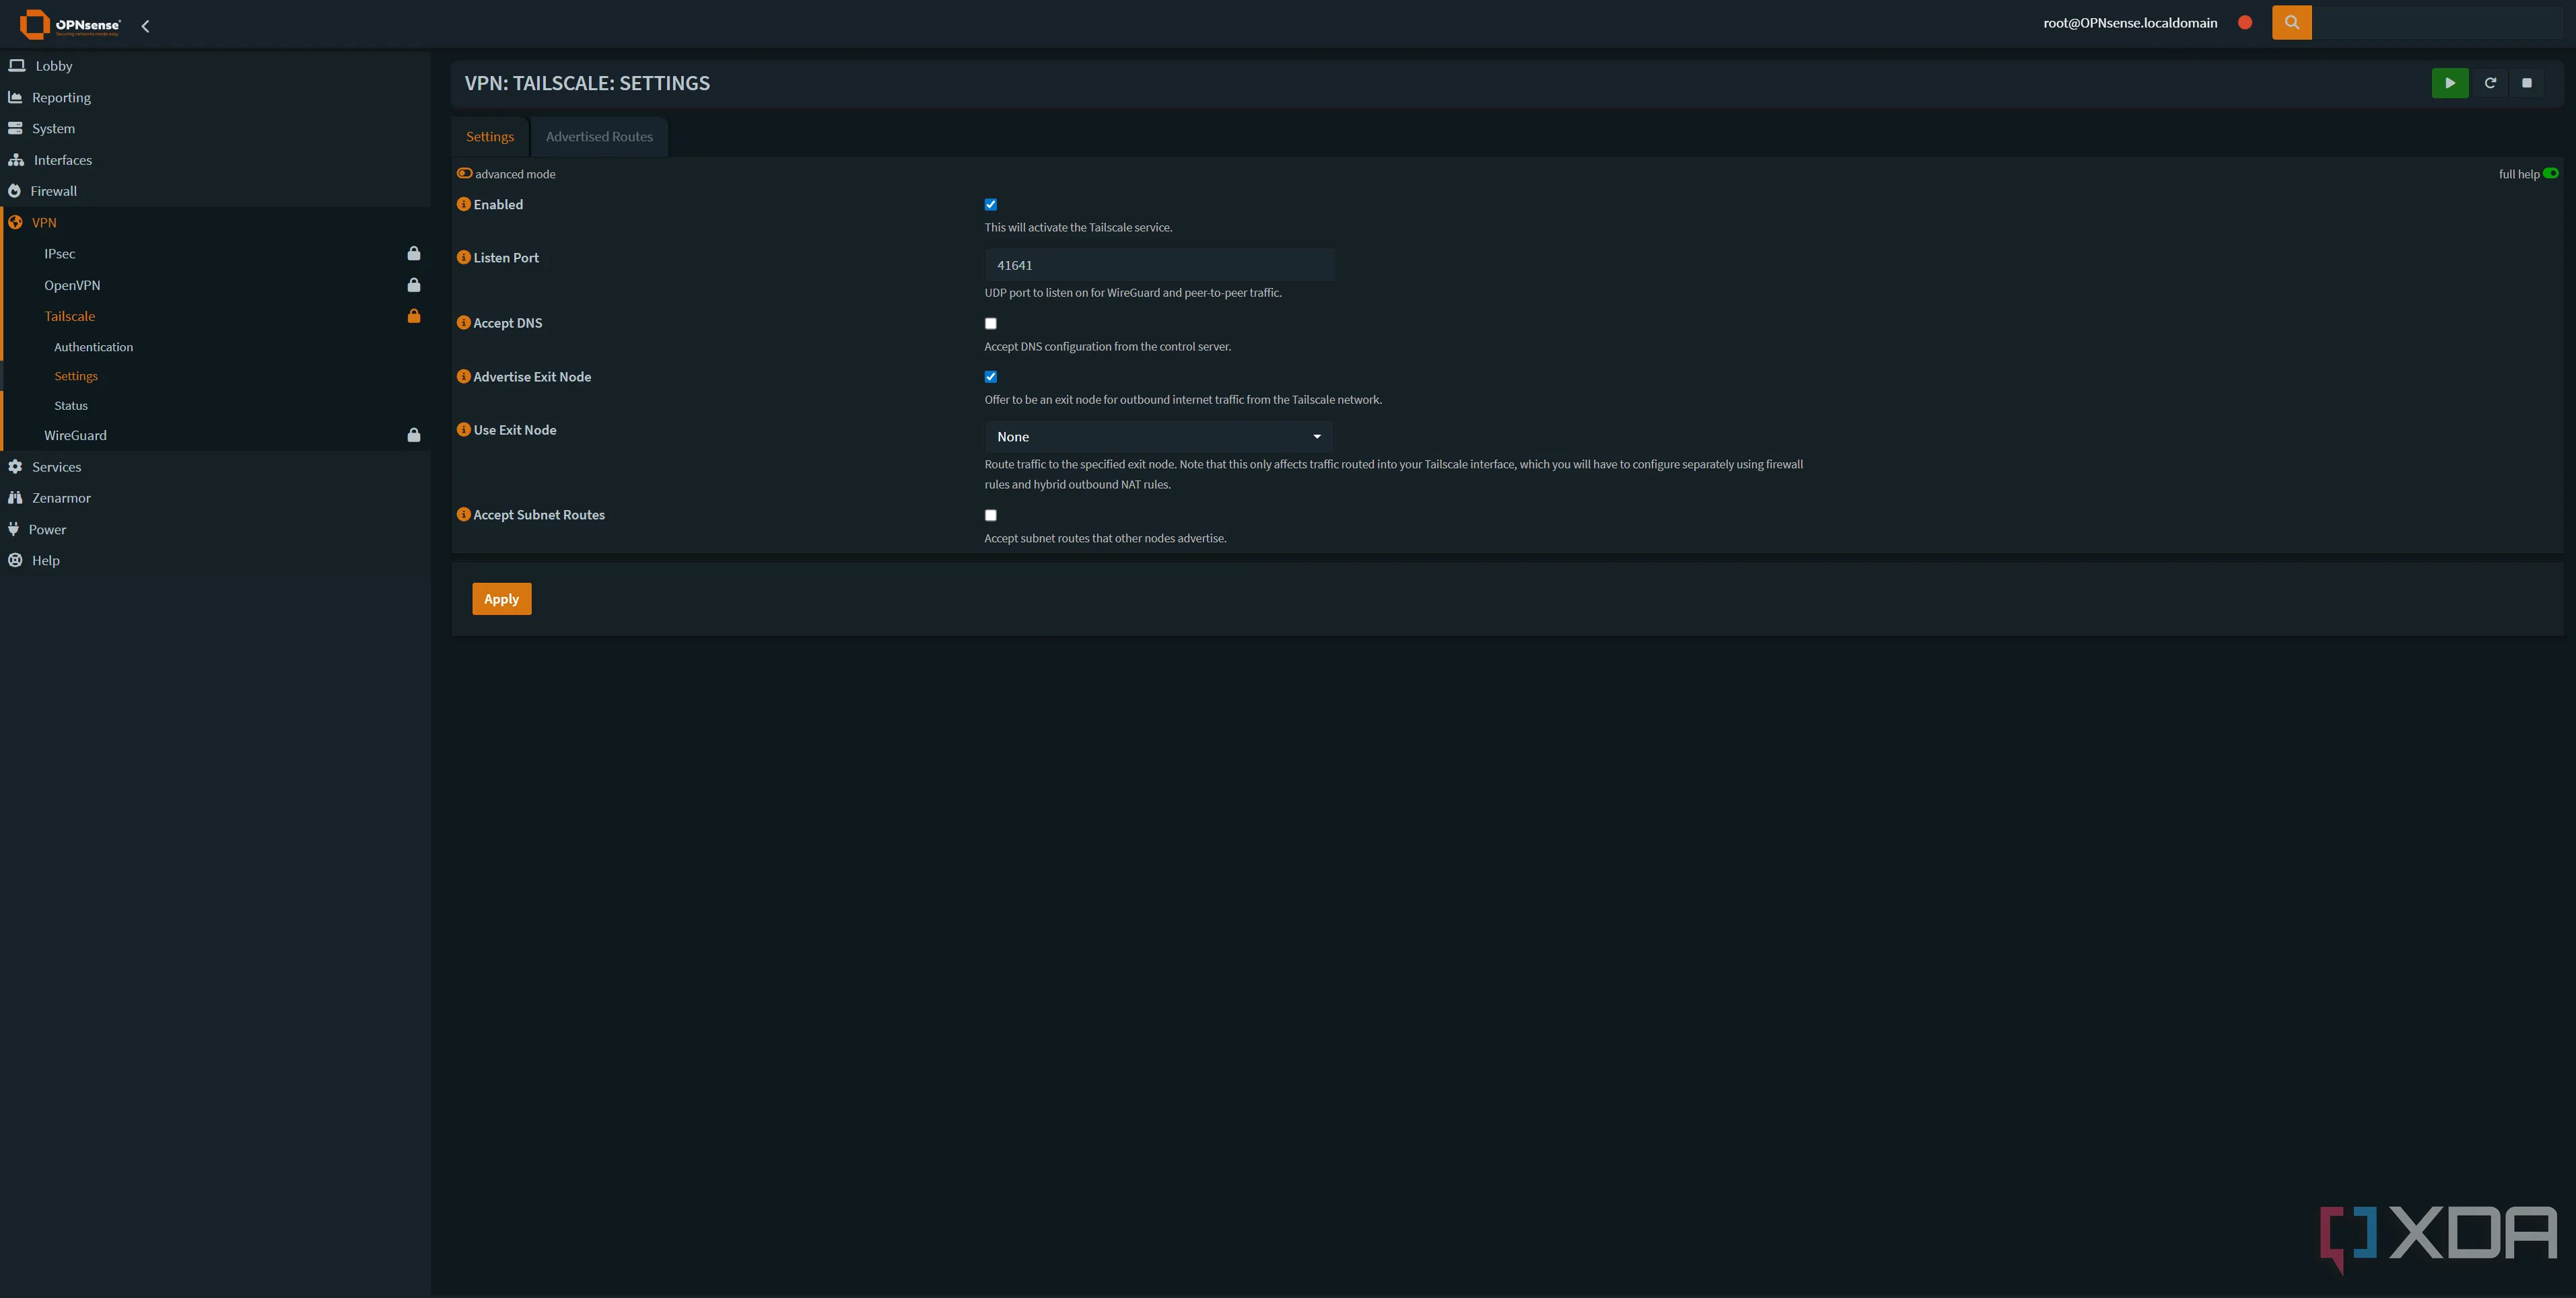The width and height of the screenshot is (2576, 1298).
Task: Open the Zenarmor section
Action: 215,497
